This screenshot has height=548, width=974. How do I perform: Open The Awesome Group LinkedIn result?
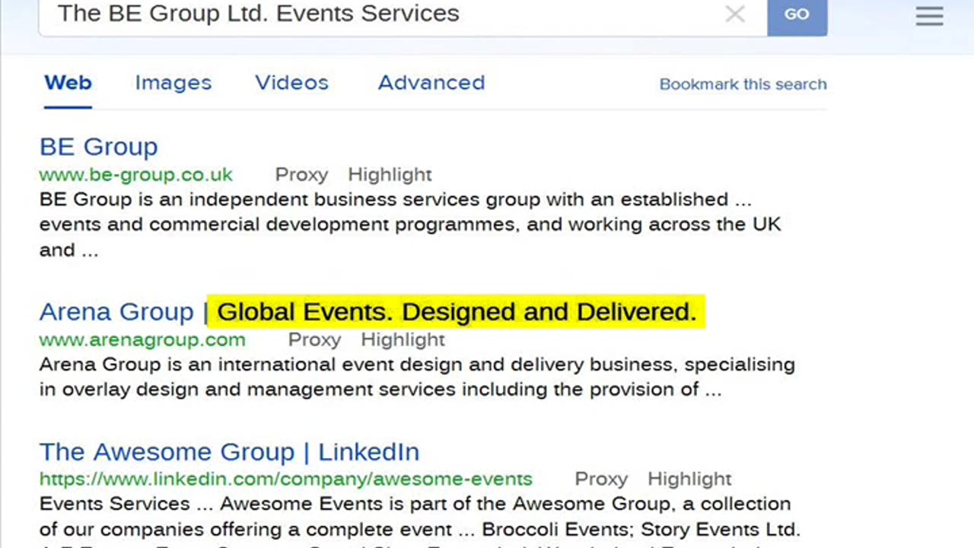229,451
